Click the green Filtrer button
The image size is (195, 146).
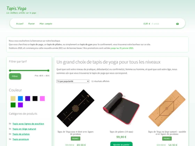coord(15,76)
